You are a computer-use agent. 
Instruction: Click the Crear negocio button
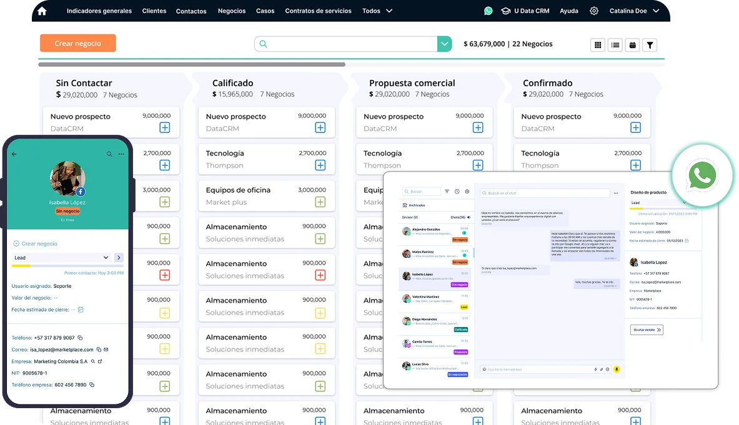click(77, 43)
